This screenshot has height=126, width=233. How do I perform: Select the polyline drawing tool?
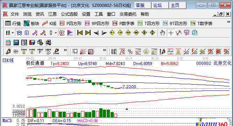[x=179, y=33]
